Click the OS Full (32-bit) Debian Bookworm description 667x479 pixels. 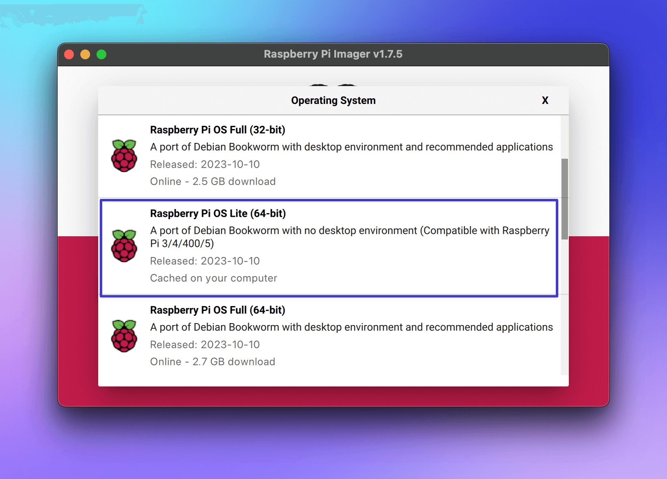[x=351, y=147]
